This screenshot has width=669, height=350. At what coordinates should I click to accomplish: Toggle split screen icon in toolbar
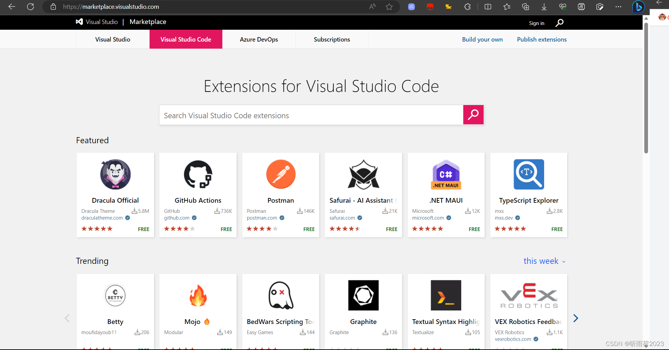(x=488, y=7)
